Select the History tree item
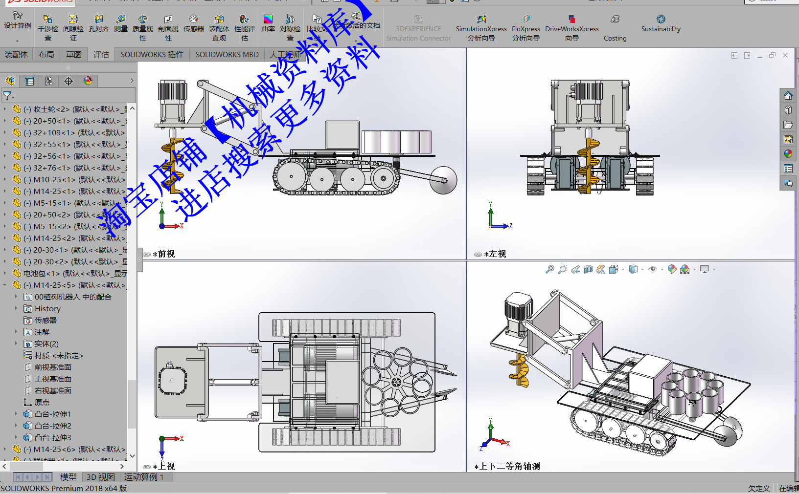This screenshot has height=494, width=799. coord(47,309)
